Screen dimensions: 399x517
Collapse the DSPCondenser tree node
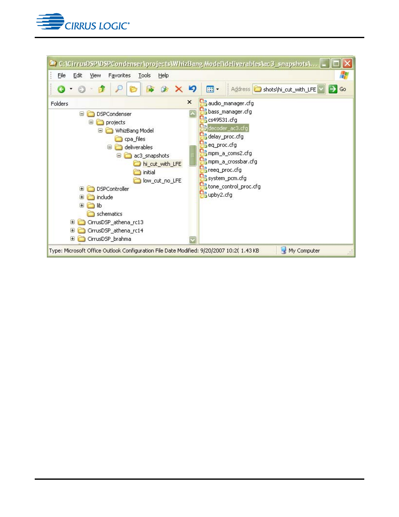[82, 114]
